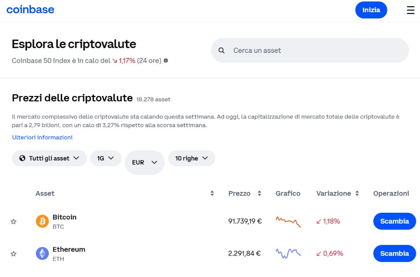Click the Bitcoin coin icon
Screen dimensions: 420x277
(42, 221)
